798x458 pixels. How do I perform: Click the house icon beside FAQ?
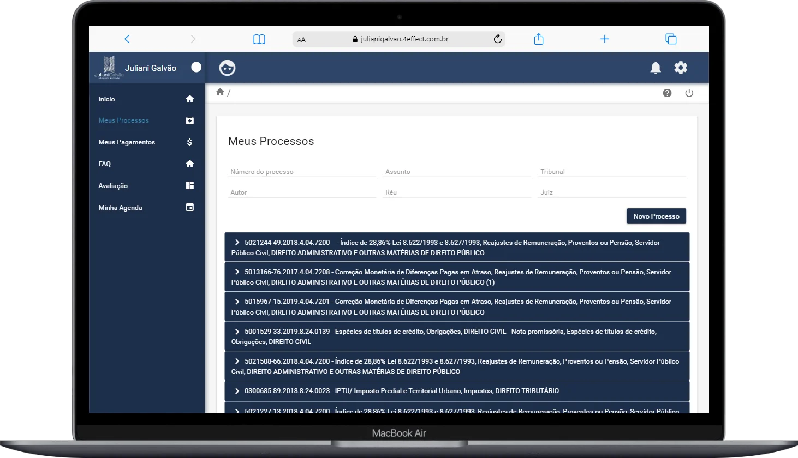(x=190, y=164)
